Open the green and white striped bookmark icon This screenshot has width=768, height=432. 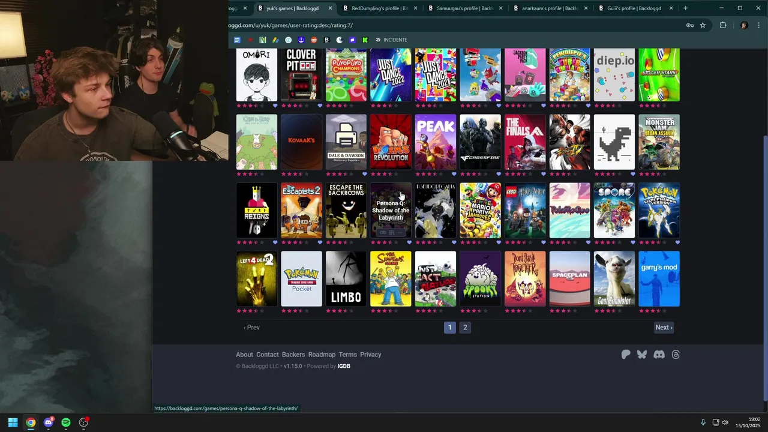(x=263, y=40)
